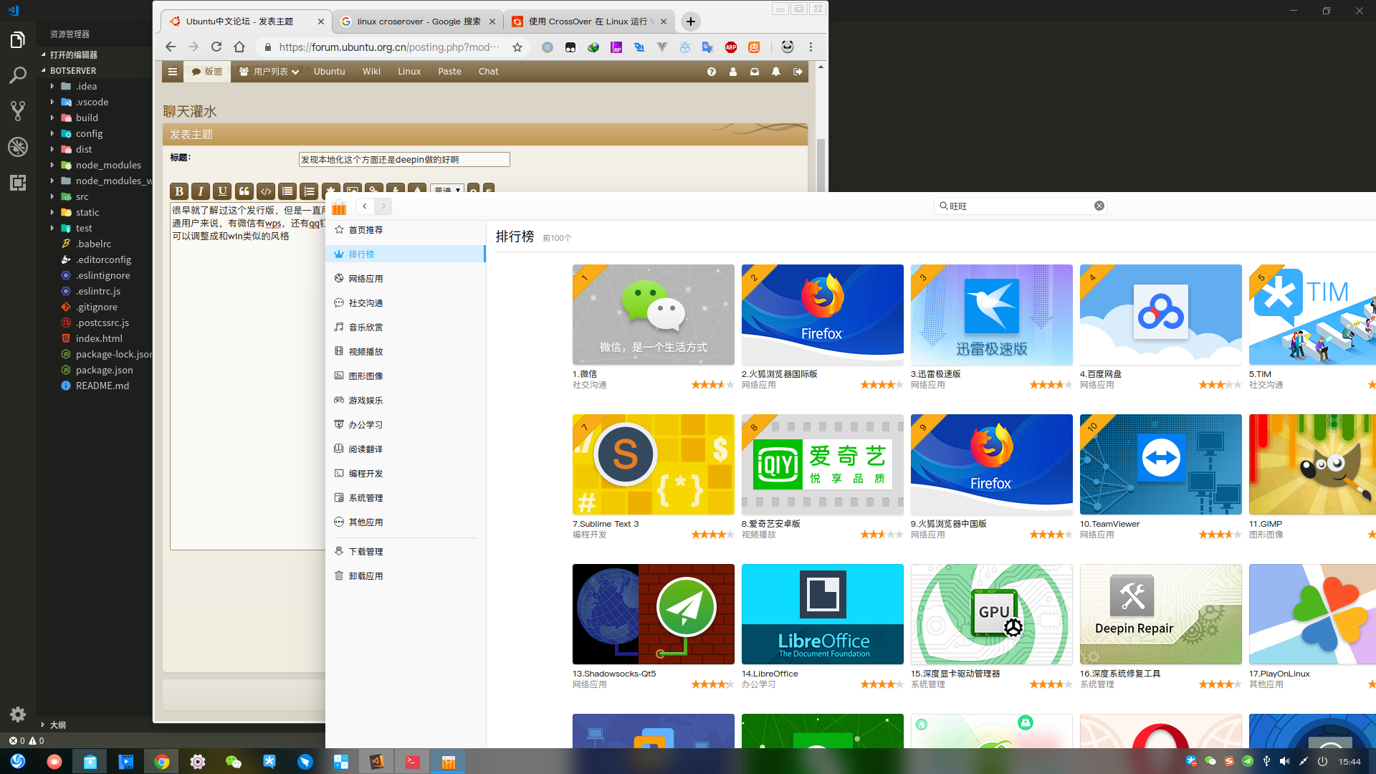The width and height of the screenshot is (1376, 774).
Task: Select 排行榜 in app store sidebar
Action: [406, 254]
